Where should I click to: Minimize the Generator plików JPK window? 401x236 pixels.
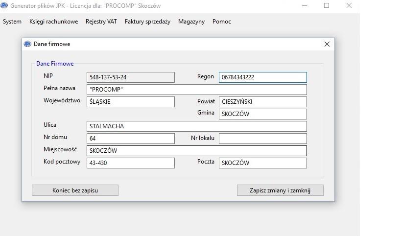click(x=305, y=5)
